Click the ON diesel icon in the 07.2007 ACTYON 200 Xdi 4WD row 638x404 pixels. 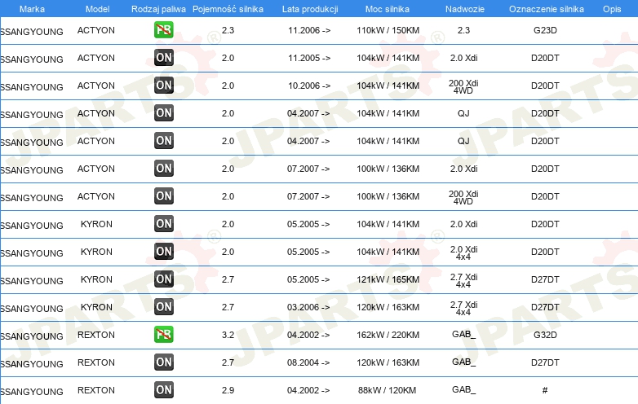(163, 196)
